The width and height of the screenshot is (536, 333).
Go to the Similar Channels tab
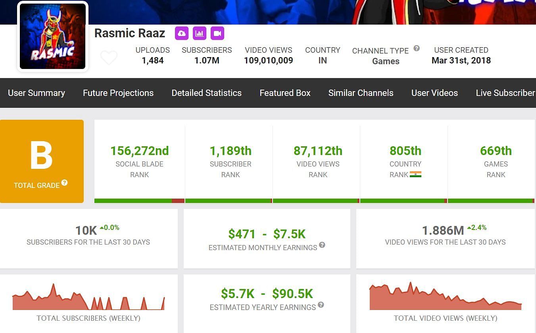[361, 93]
